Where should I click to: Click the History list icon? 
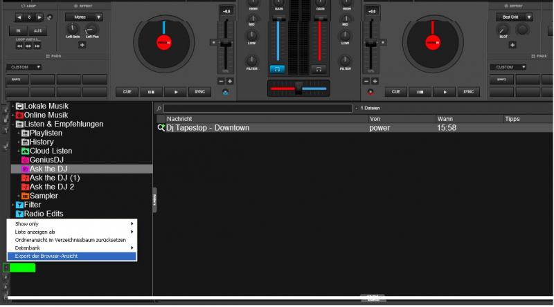[25, 142]
